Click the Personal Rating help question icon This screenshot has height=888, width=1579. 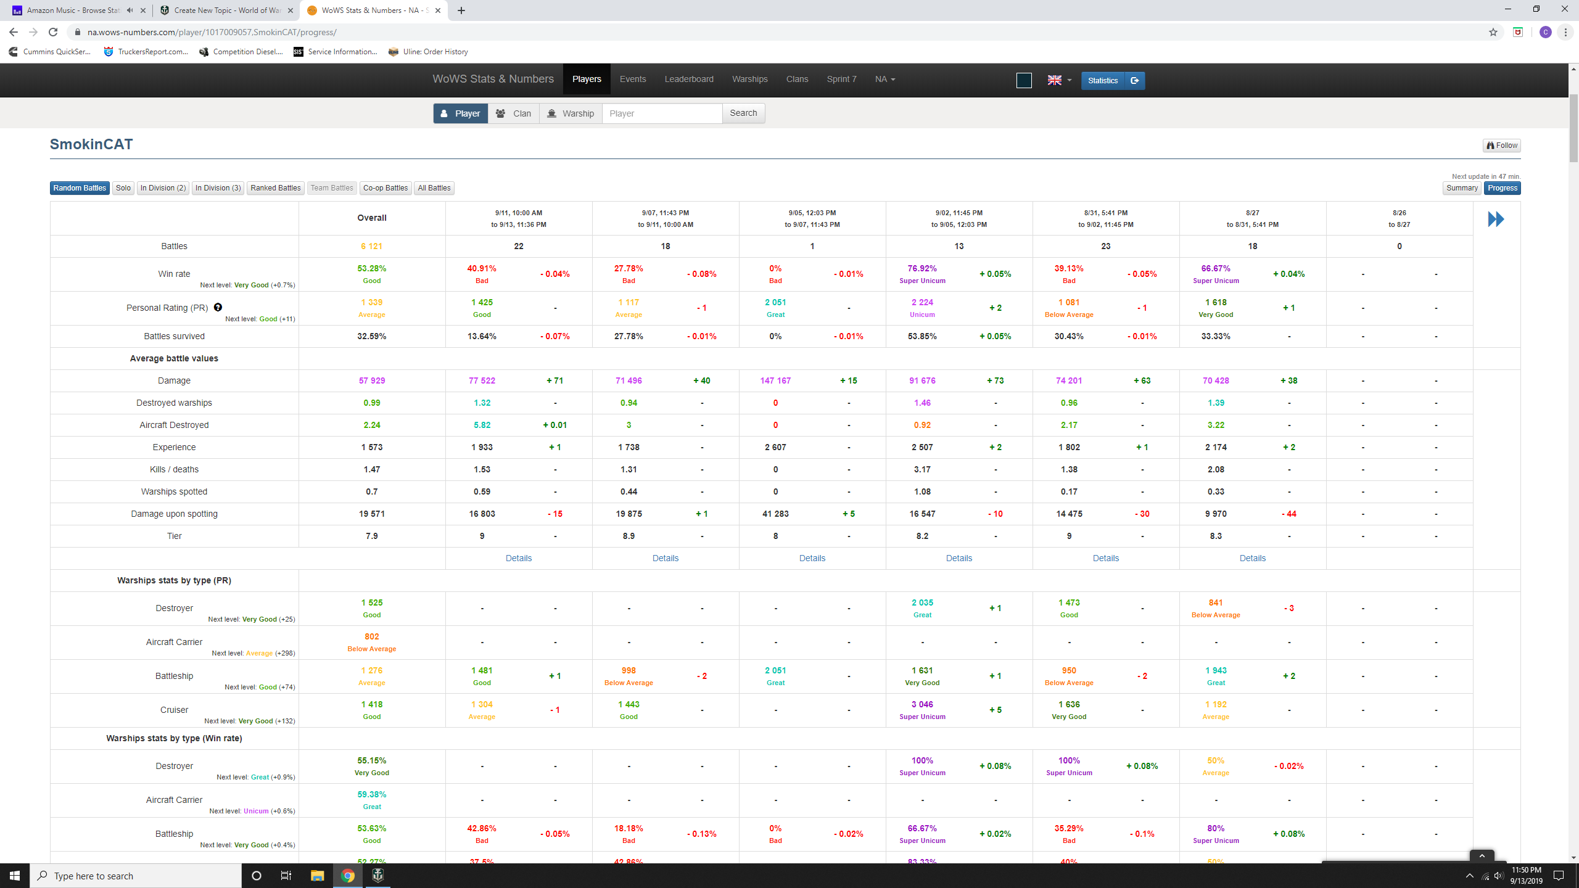click(218, 307)
